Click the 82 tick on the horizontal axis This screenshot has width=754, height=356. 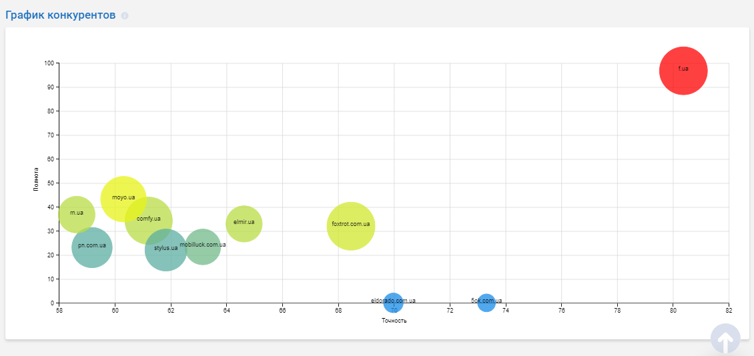click(729, 311)
